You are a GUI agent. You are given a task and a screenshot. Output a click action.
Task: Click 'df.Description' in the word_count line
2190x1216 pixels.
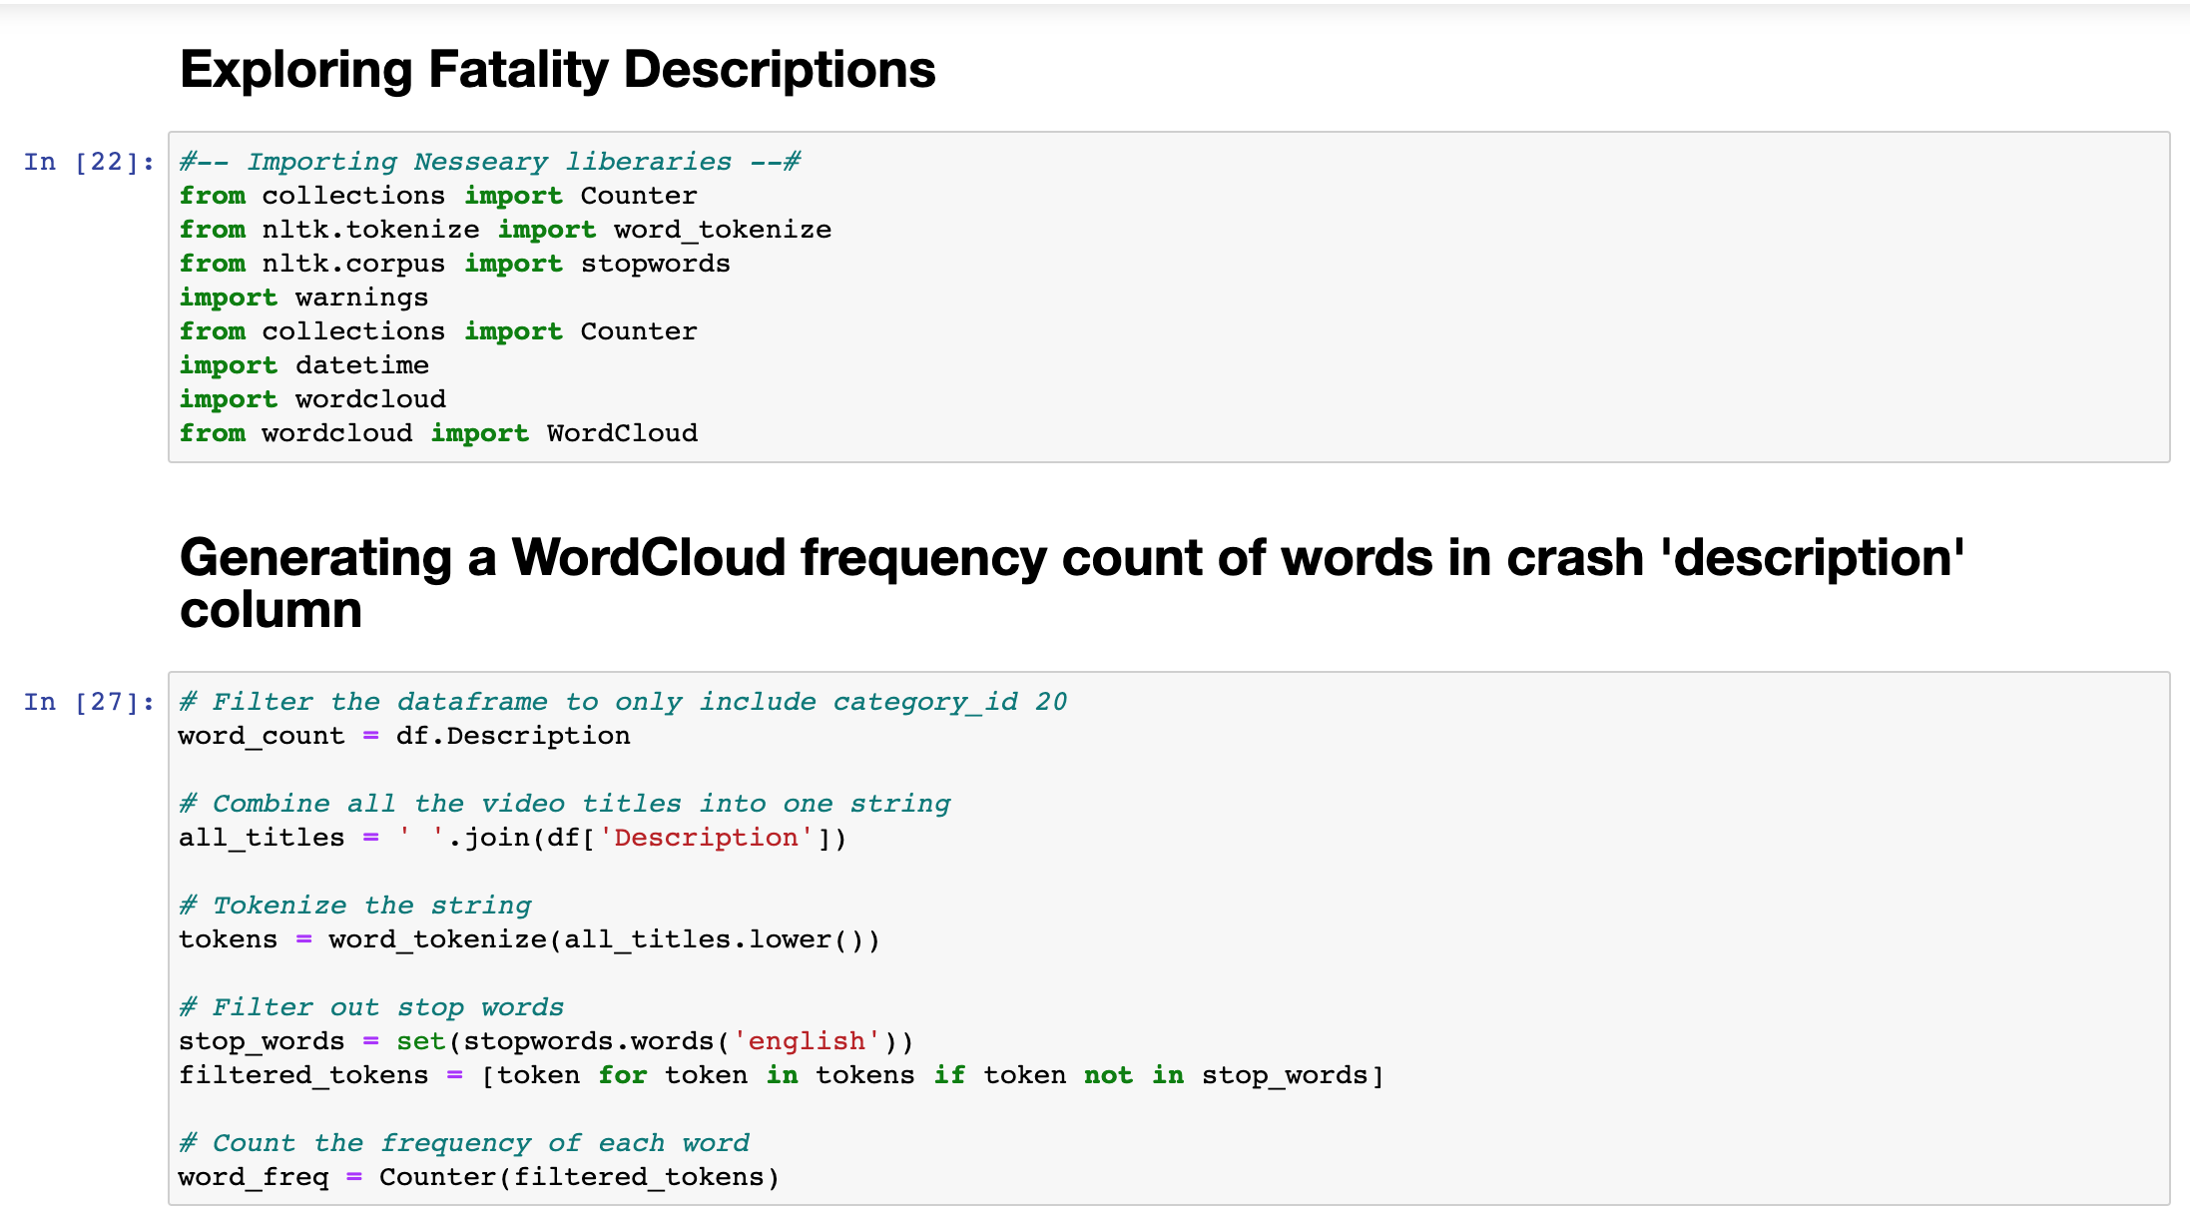(512, 736)
